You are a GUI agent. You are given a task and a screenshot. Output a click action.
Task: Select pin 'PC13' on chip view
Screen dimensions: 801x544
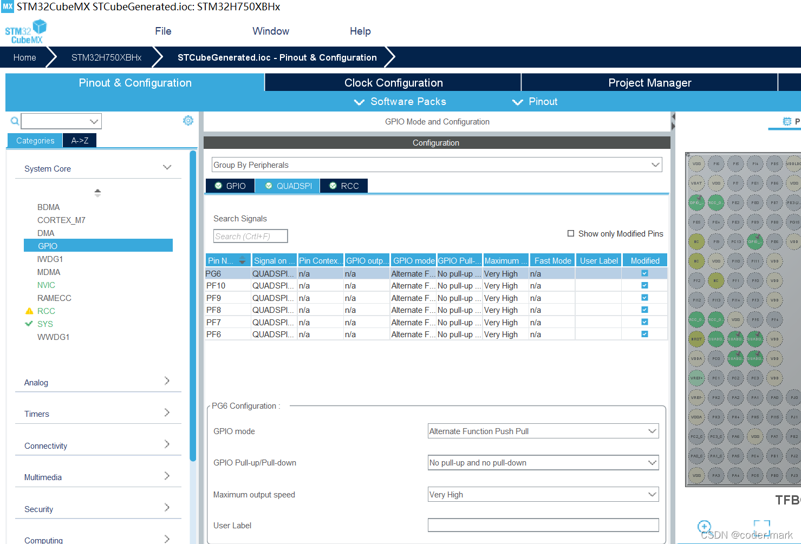pyautogui.click(x=735, y=241)
